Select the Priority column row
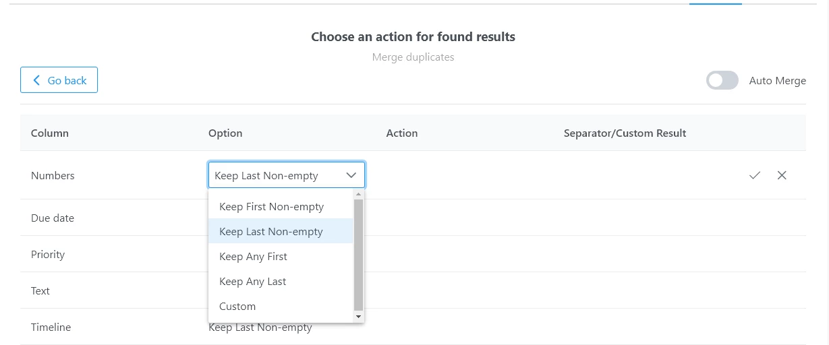Screen dimensions: 829x345 (413, 254)
